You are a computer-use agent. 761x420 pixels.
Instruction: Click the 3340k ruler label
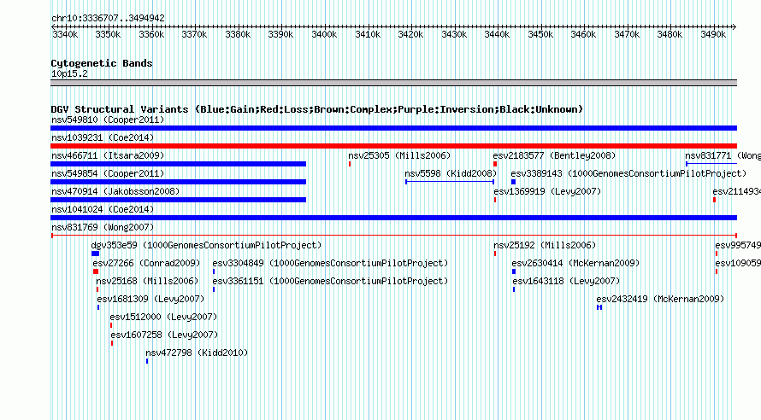tap(65, 34)
